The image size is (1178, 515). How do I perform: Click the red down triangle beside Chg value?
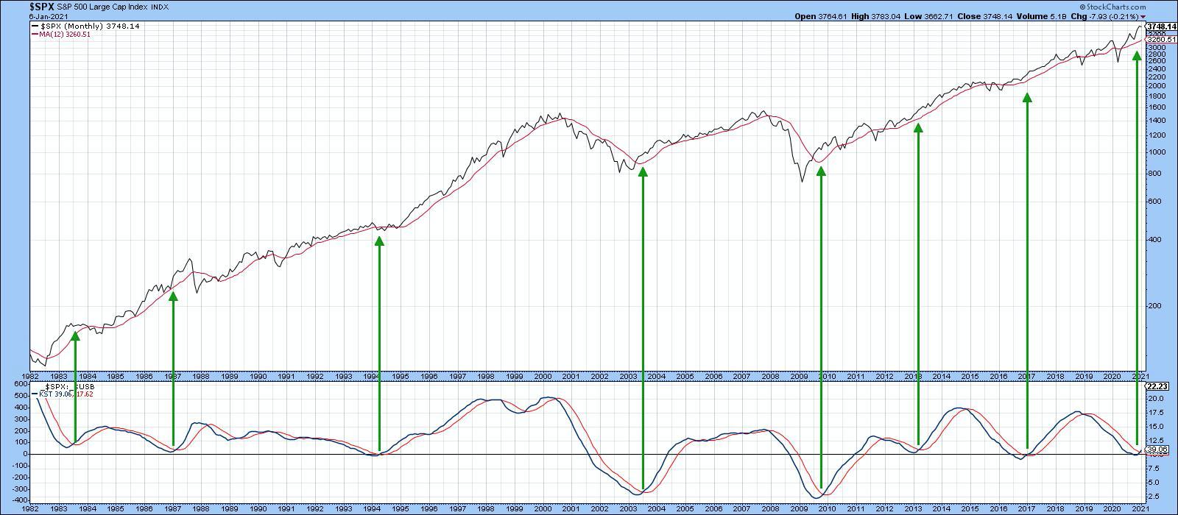coord(1143,17)
